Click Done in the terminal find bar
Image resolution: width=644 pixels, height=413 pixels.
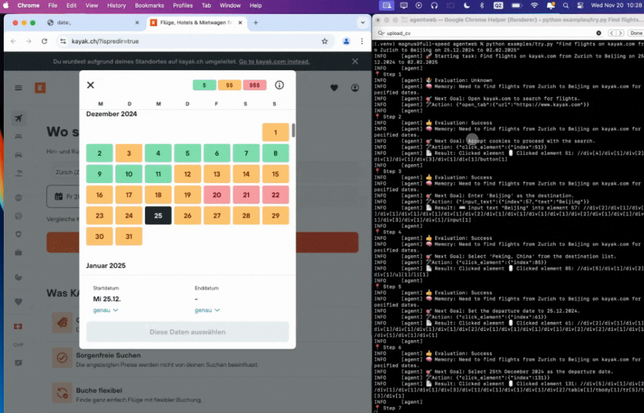click(x=636, y=33)
